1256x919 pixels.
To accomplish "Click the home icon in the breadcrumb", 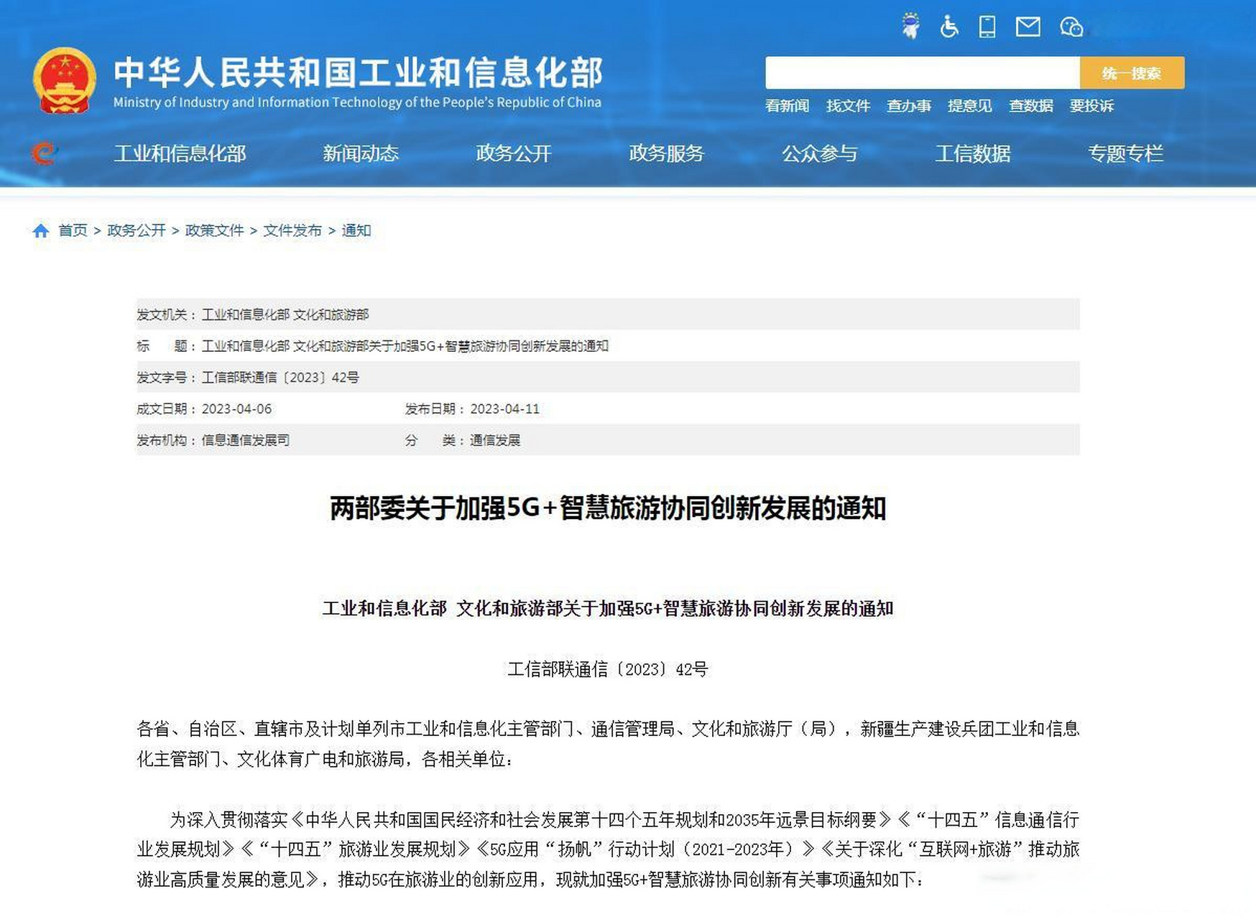I will pos(41,230).
